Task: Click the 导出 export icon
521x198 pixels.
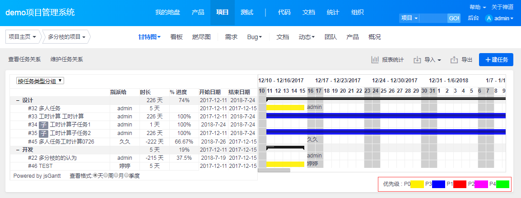Action: (x=454, y=60)
